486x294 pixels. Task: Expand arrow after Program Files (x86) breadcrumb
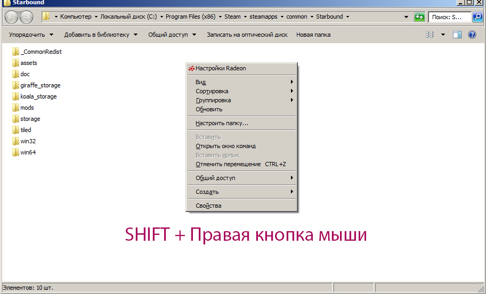220,17
